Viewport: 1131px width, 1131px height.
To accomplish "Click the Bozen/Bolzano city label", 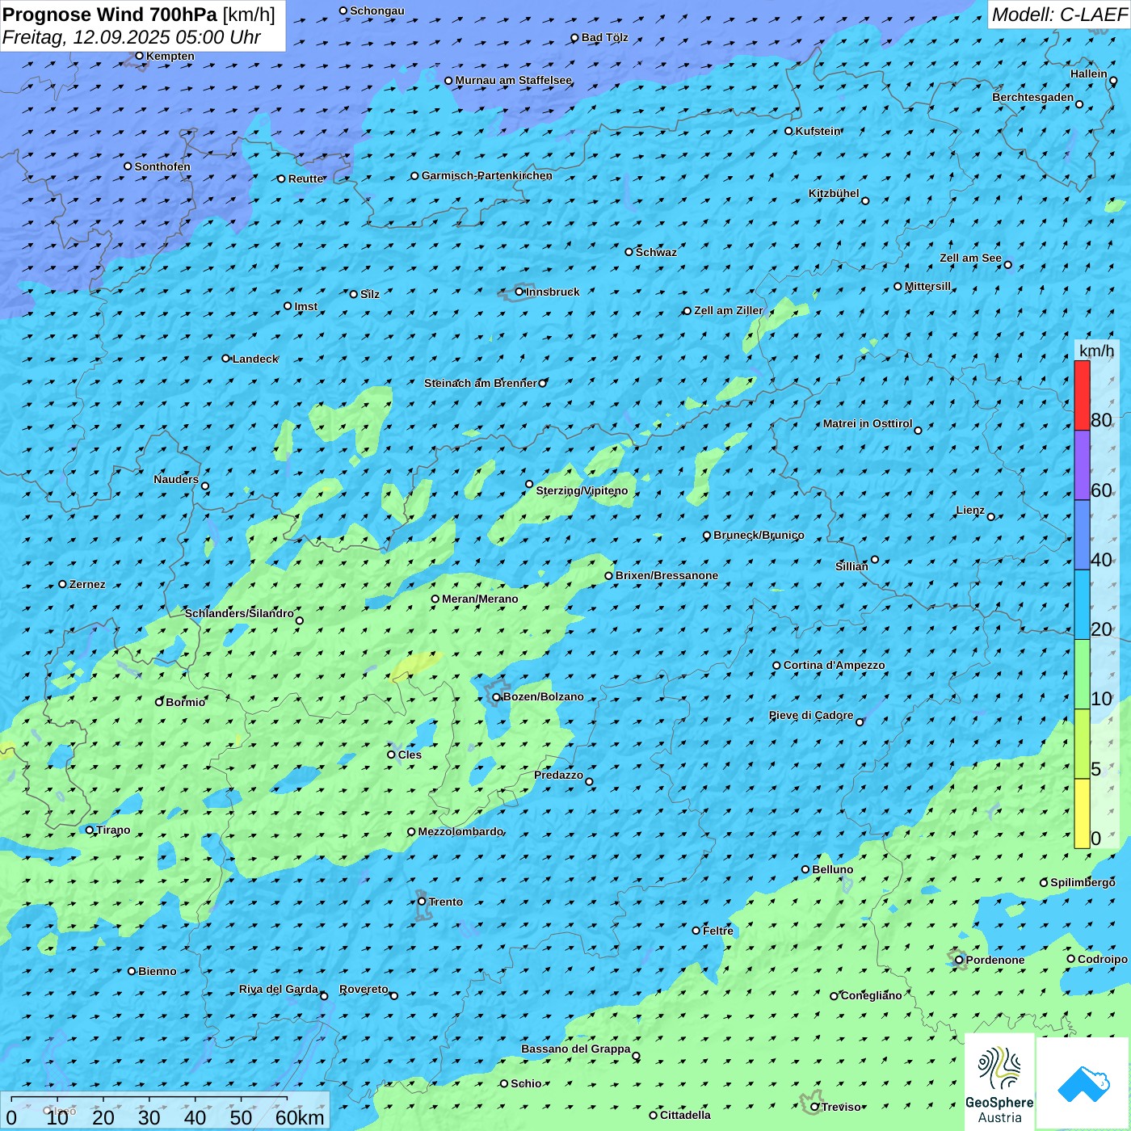I will [543, 696].
